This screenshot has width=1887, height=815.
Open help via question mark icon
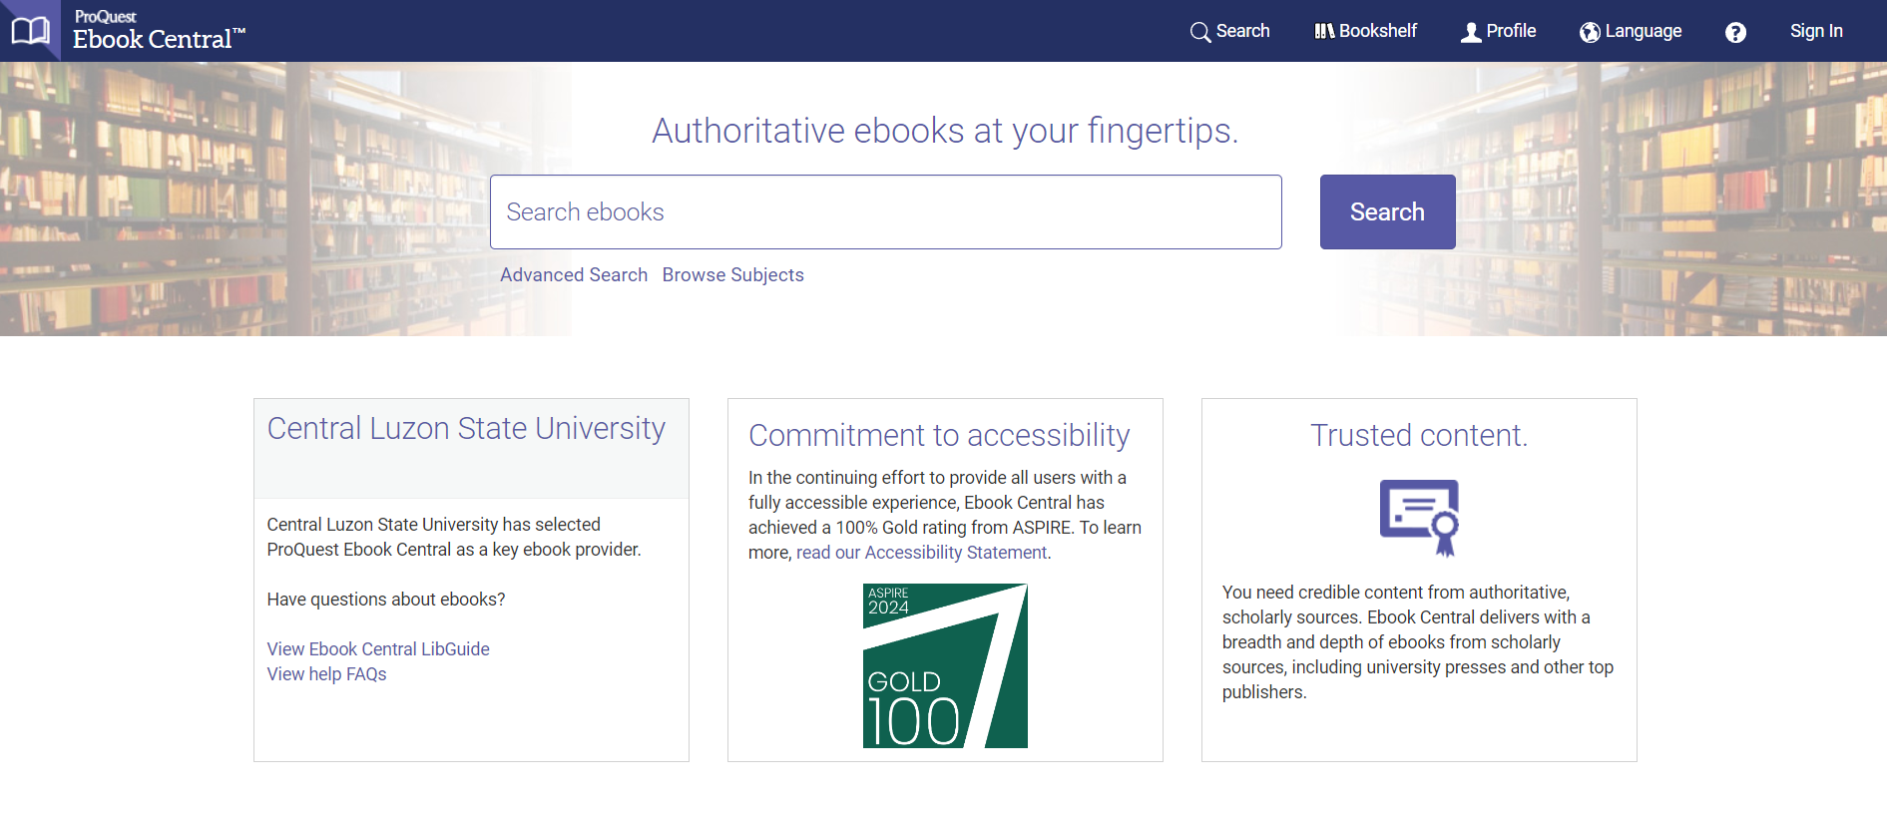coord(1735,32)
